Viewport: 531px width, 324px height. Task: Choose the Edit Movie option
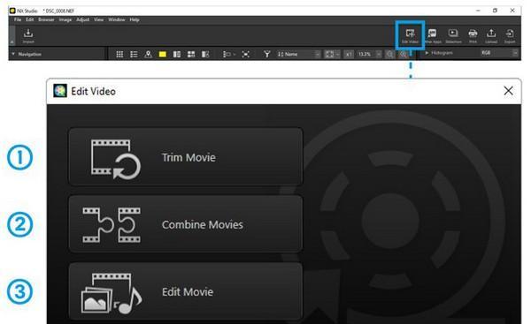coord(186,291)
